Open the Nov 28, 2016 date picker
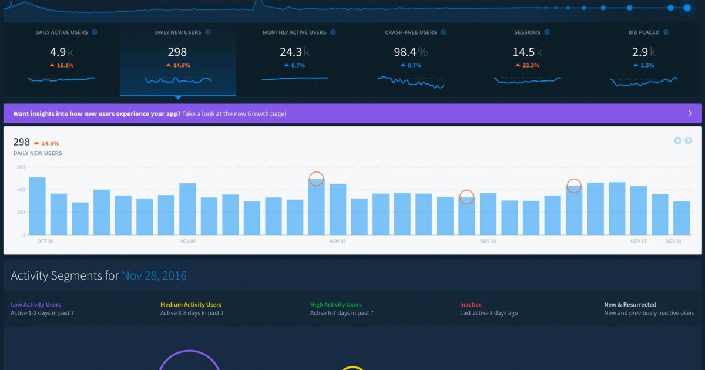 click(154, 275)
